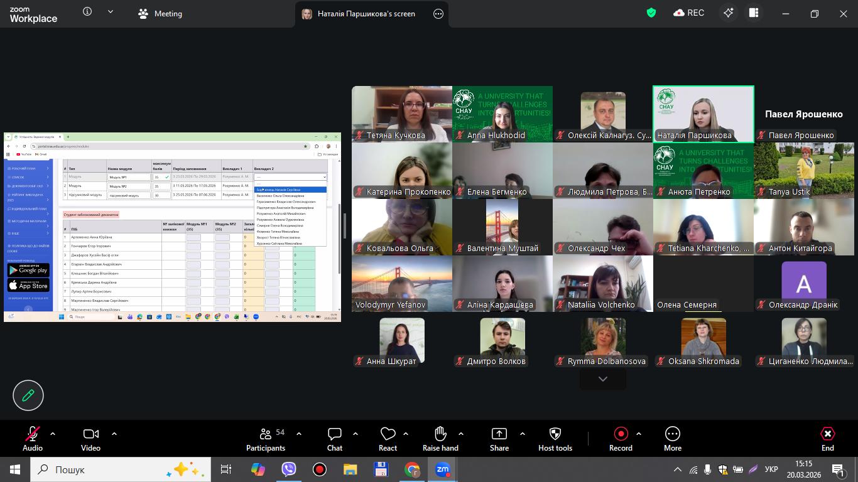Open screen share options ellipsis menu

coord(438,14)
